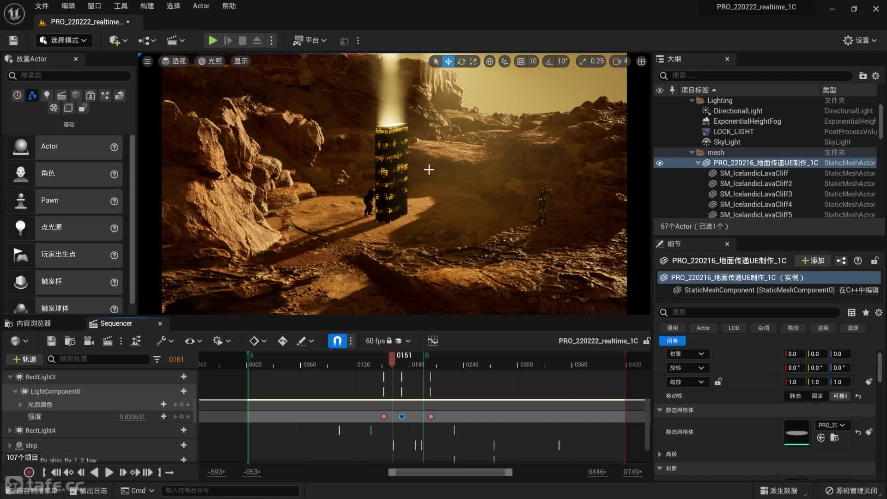Expand the ship track in Sequencer
The height and width of the screenshot is (499, 887).
[10, 445]
